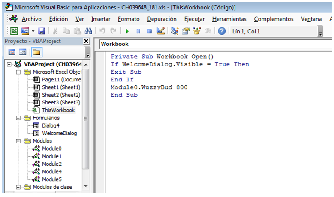The height and width of the screenshot is (197, 334).
Task: Collapse the VBAProject root node
Action: click(9, 64)
